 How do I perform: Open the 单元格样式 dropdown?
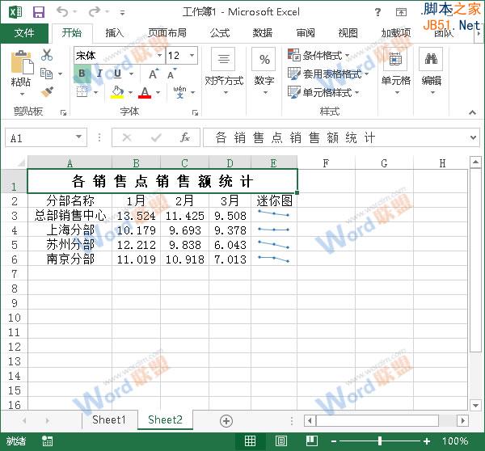pos(323,92)
